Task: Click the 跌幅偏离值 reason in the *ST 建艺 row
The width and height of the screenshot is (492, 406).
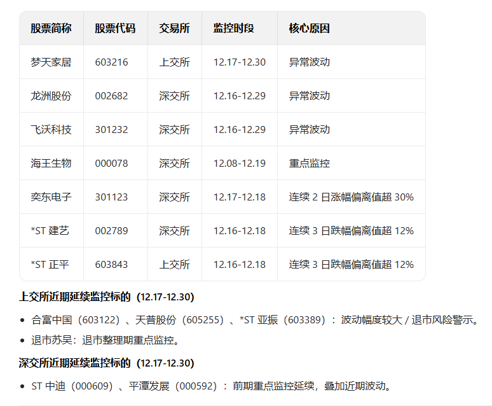Action: (351, 230)
